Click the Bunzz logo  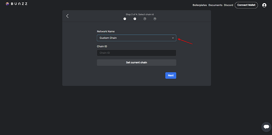[17, 4]
